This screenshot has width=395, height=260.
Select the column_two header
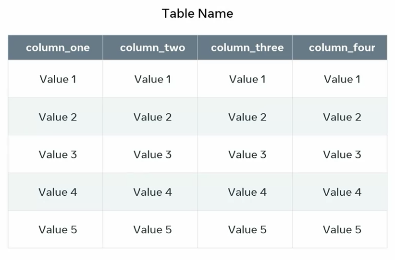click(152, 47)
